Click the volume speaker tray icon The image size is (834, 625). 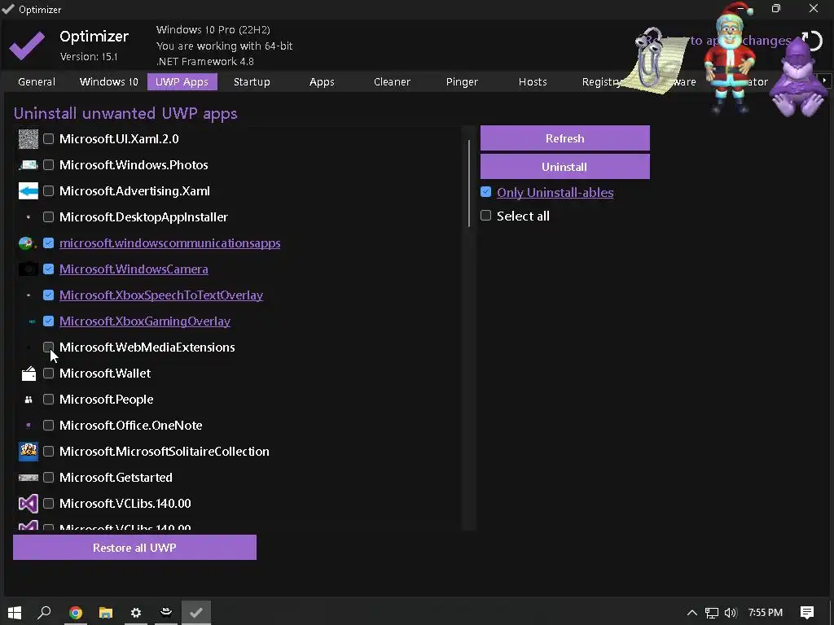731,613
